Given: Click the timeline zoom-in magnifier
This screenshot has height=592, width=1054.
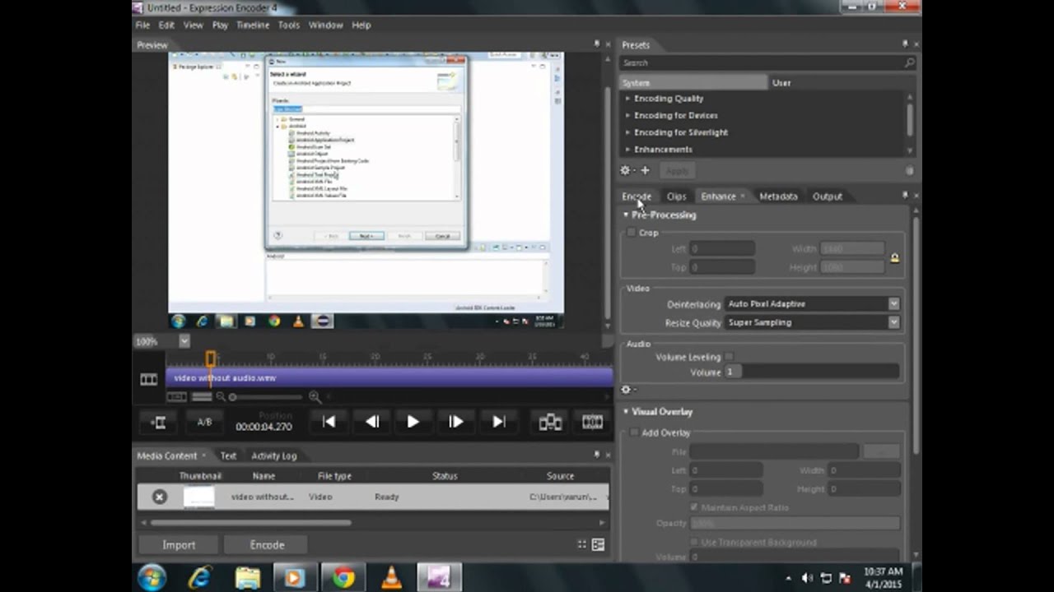Looking at the screenshot, I should tap(315, 397).
